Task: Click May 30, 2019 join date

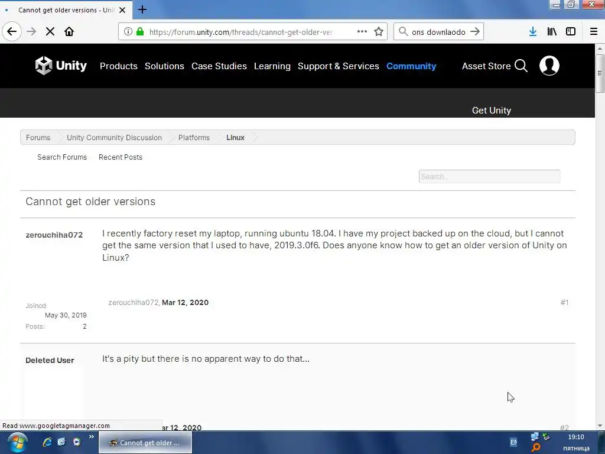Action: (66, 315)
